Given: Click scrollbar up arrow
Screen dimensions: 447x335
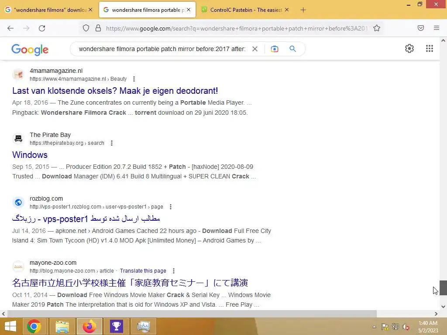Looking at the screenshot, I should (x=444, y=41).
